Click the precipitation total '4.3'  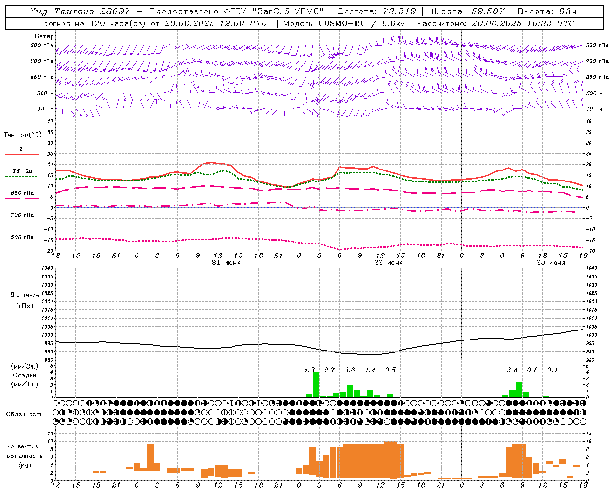pos(309,370)
